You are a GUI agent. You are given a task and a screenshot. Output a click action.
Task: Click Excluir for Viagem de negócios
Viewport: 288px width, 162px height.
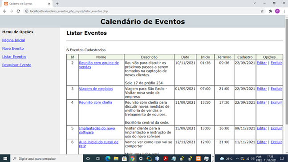tap(276, 89)
